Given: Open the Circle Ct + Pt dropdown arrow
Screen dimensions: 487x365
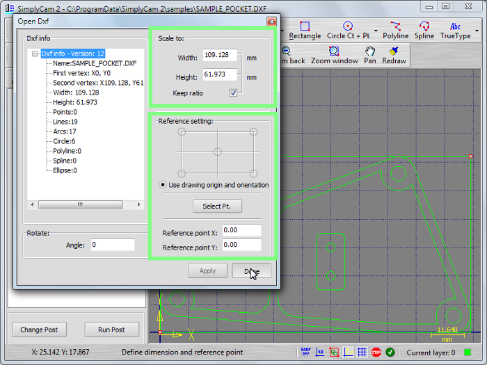Looking at the screenshot, I should (x=376, y=31).
